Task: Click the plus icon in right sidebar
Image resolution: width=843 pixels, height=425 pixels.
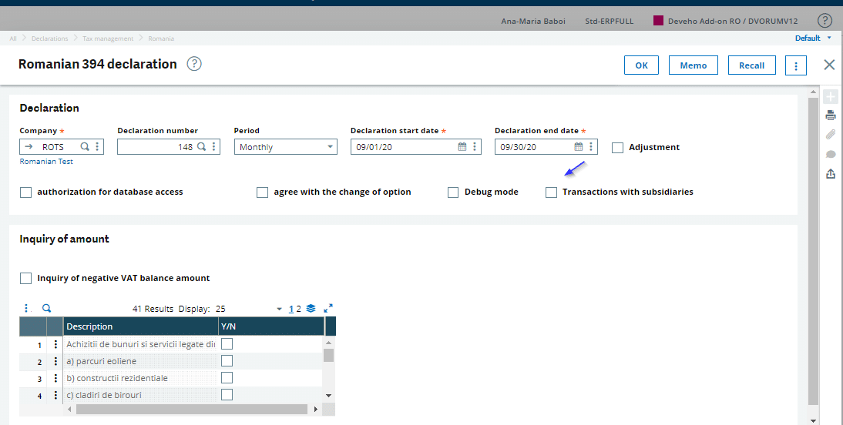Action: click(831, 97)
